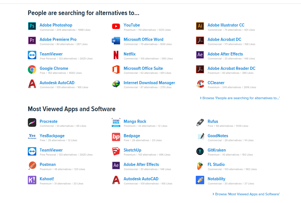The height and width of the screenshot is (203, 301).
Task: Click the CCleaner icon
Action: [200, 84]
